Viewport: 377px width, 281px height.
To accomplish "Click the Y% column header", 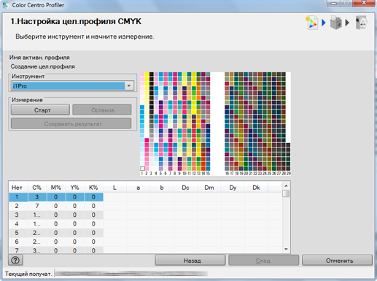I will pyautogui.click(x=74, y=188).
